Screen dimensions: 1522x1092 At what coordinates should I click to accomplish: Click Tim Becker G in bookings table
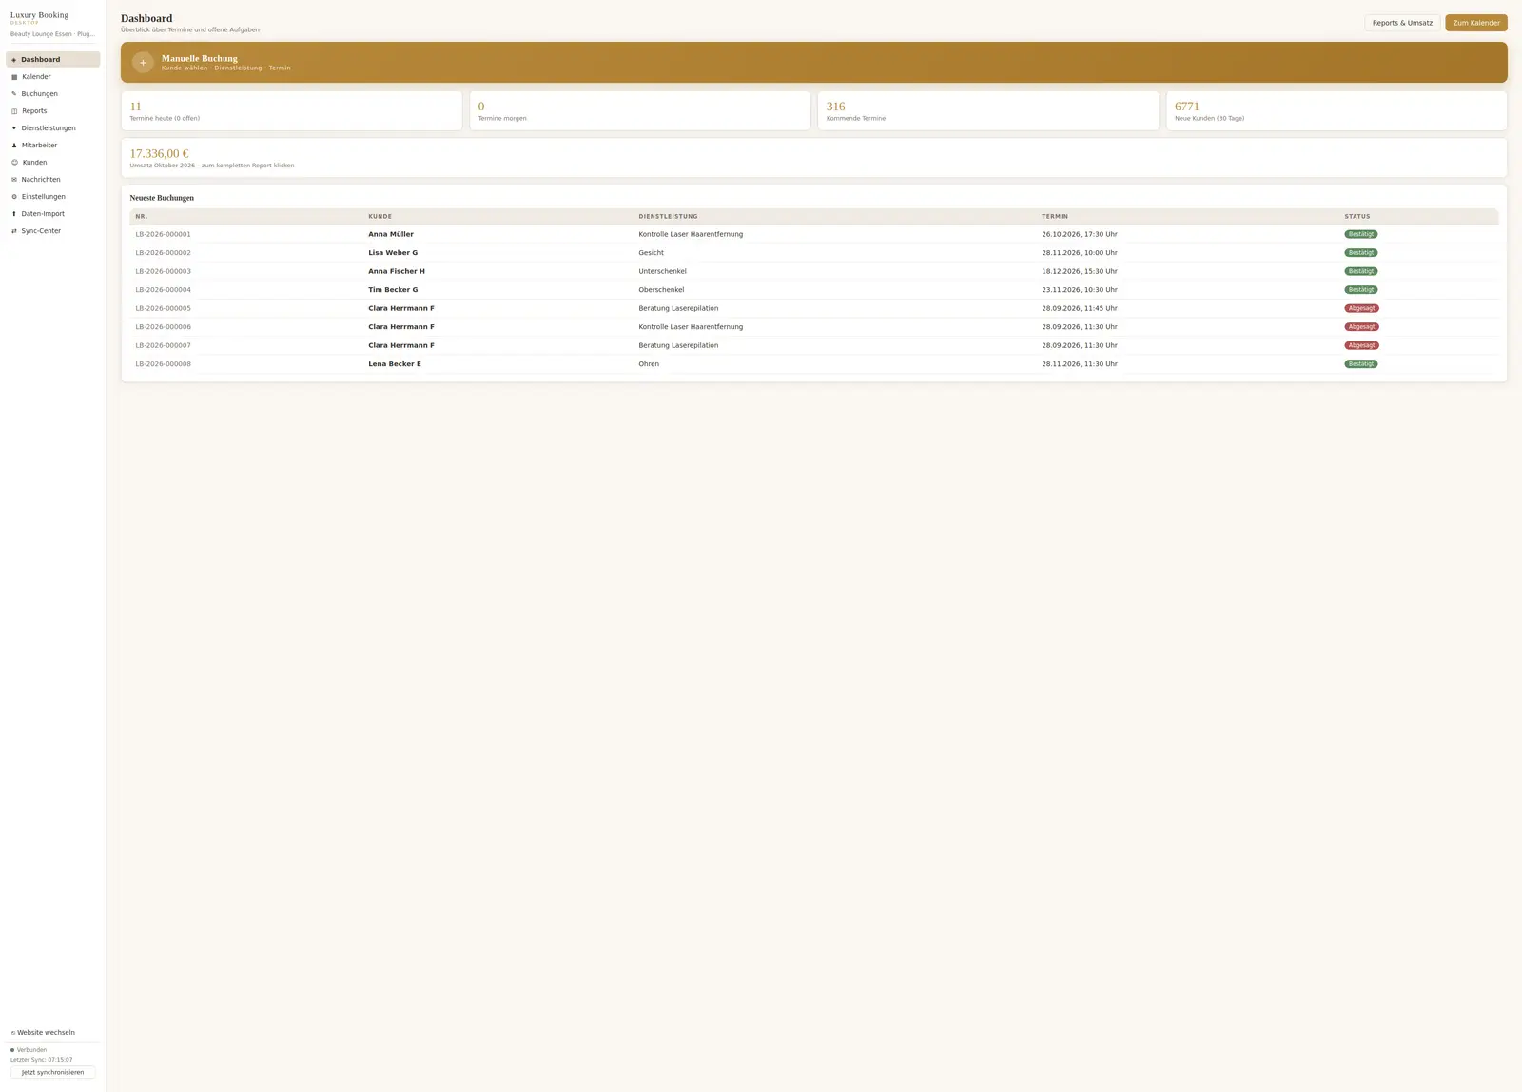393,290
